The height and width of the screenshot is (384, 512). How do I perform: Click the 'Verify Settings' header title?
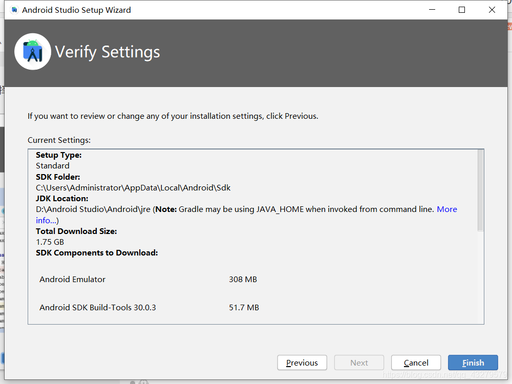coord(108,52)
